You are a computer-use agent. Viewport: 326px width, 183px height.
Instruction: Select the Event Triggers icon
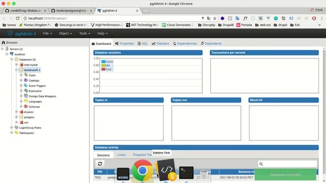pyautogui.click(x=26, y=85)
